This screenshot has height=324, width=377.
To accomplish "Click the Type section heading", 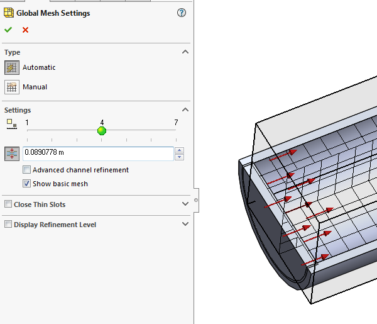I will point(13,52).
